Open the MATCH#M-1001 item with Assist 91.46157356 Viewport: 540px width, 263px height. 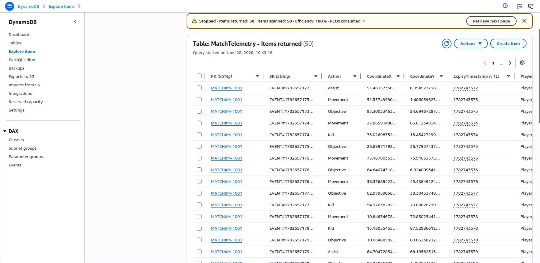coord(226,88)
